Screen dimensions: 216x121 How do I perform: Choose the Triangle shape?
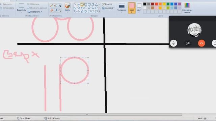pos(97,4)
